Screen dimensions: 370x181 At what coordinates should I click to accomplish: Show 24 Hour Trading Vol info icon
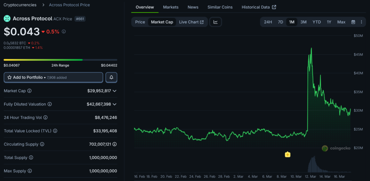tap(46, 117)
